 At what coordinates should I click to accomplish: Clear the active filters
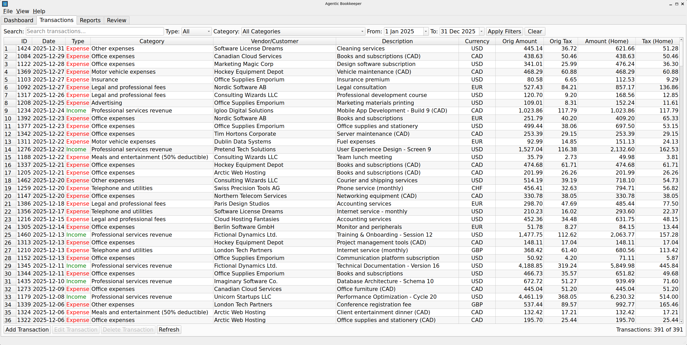point(534,31)
